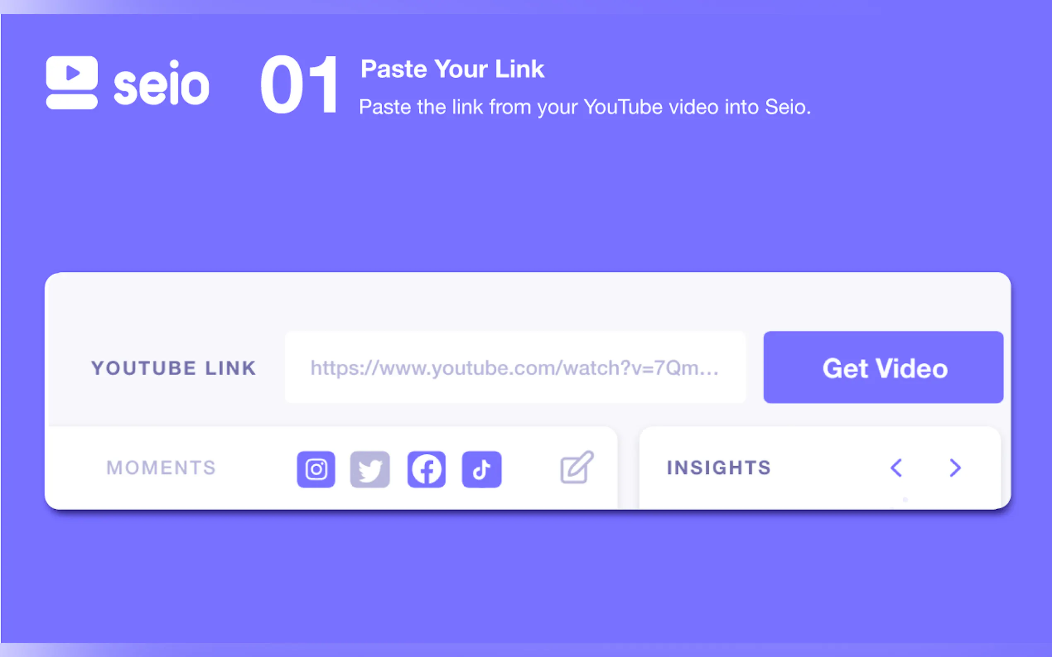The width and height of the screenshot is (1052, 657).
Task: Go to previous insight with left chevron
Action: tap(896, 468)
